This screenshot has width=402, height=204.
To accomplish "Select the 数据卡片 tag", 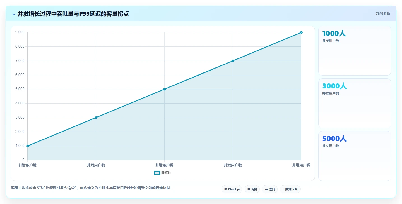I will tap(290, 189).
